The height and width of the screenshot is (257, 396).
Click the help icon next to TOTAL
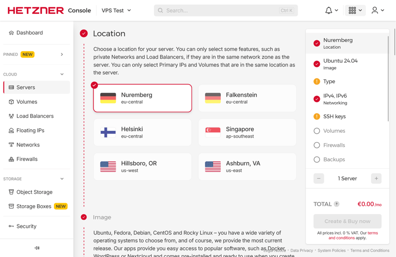tap(337, 204)
